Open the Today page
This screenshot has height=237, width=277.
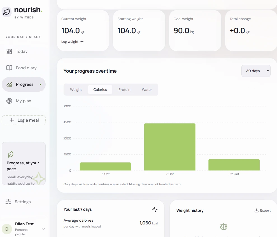[24, 51]
